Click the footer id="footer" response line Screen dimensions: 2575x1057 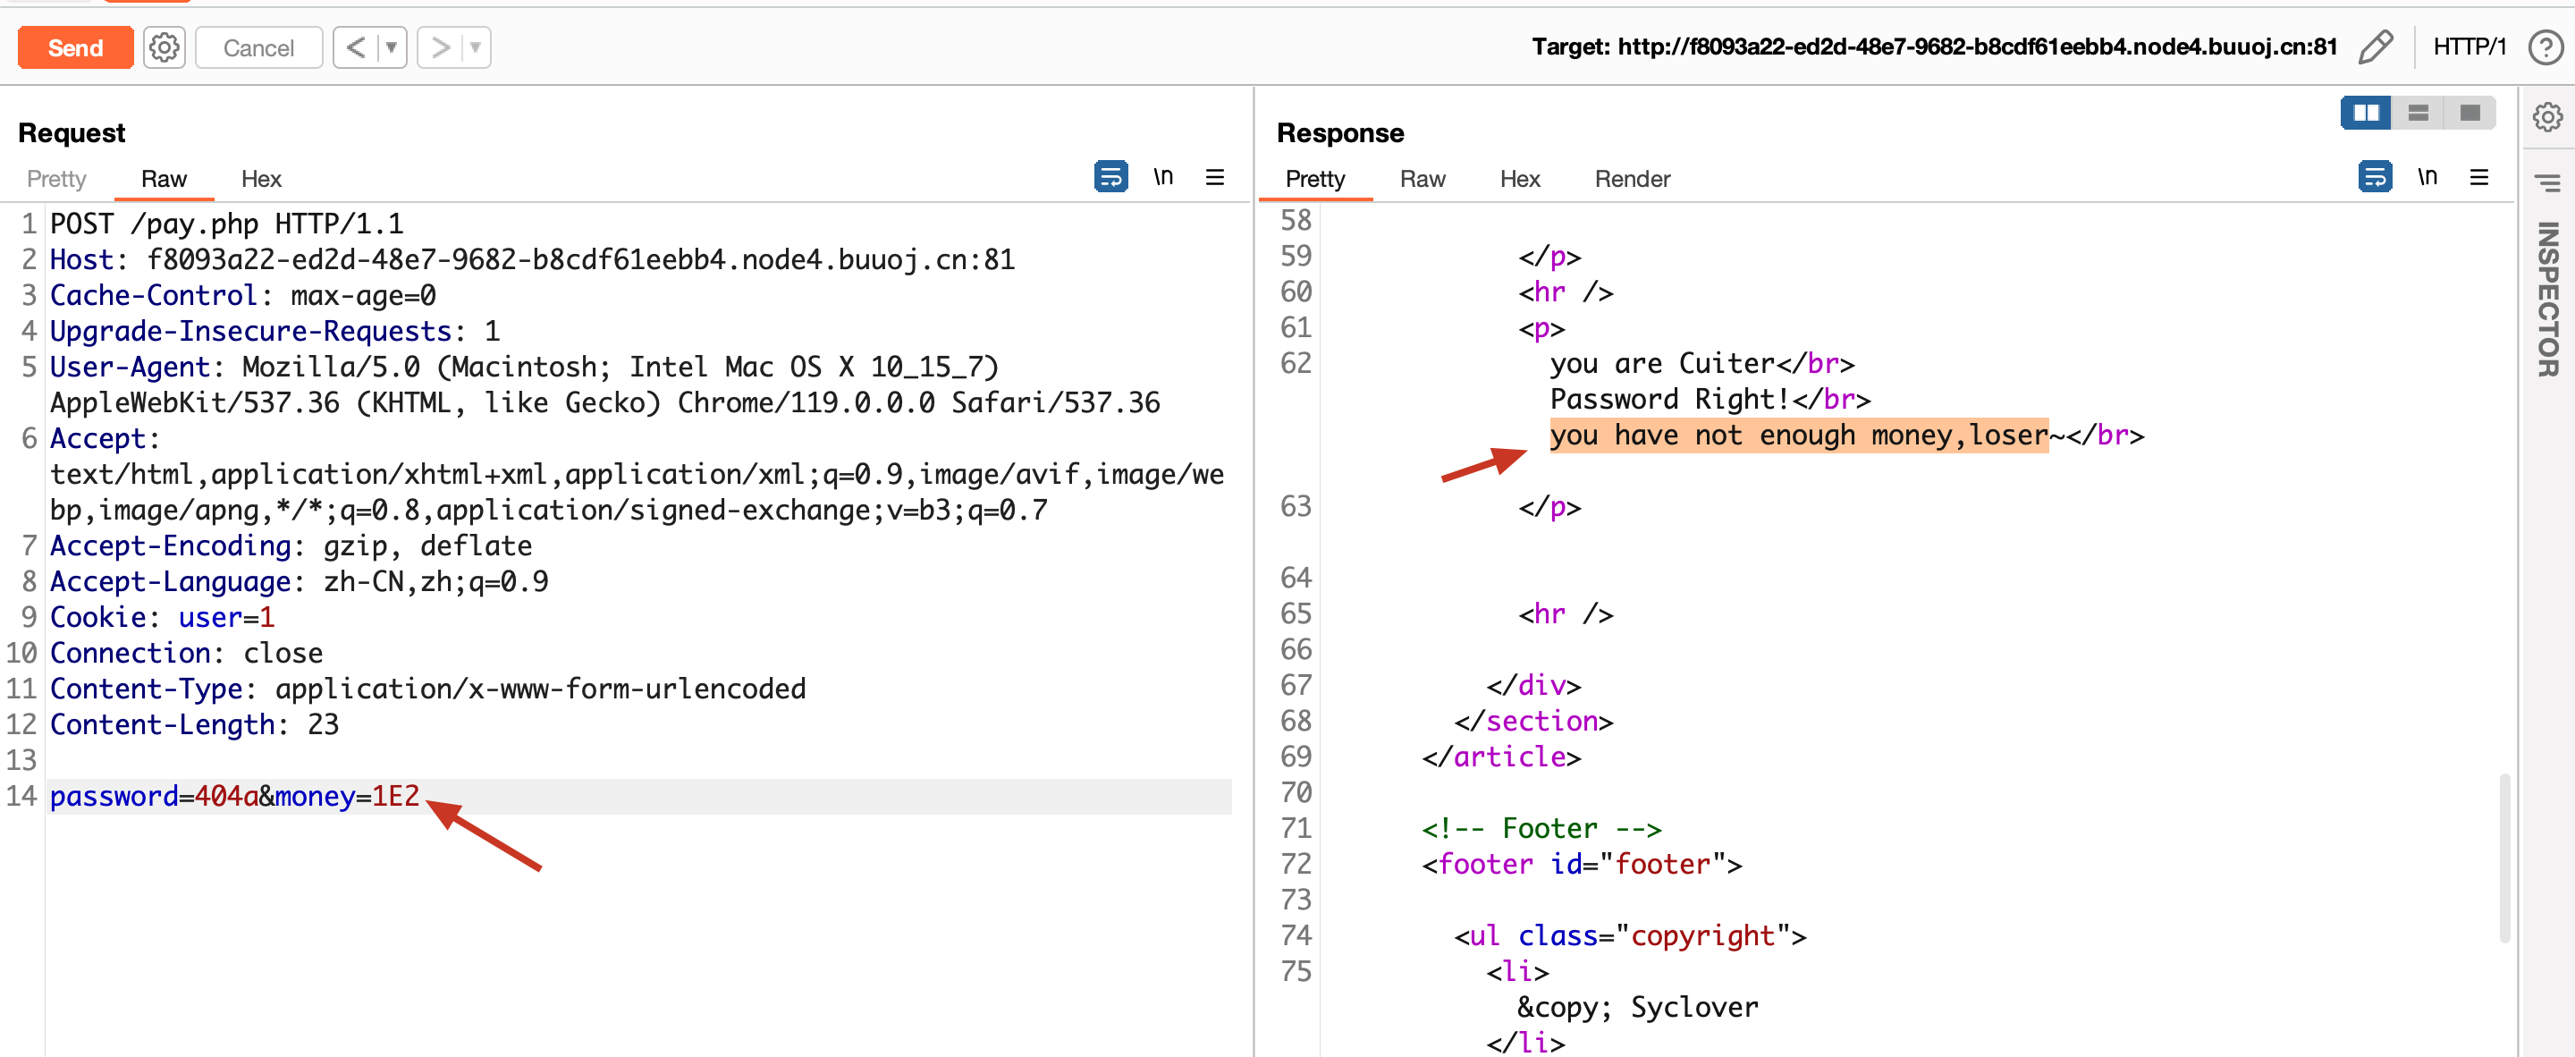1582,865
